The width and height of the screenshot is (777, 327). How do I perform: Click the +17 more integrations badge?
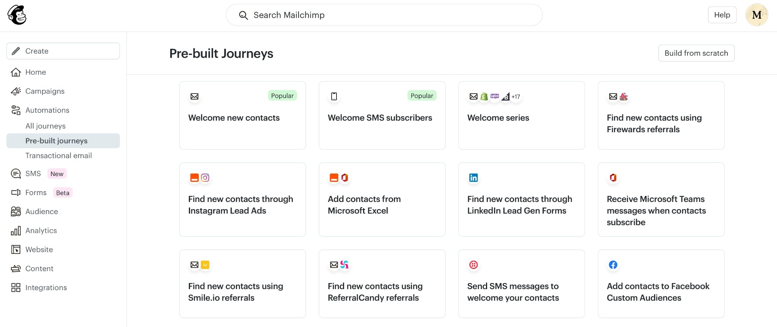coord(516,97)
